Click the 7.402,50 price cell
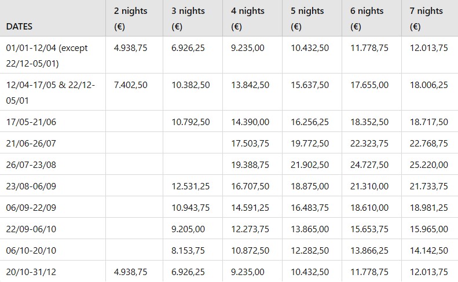The height and width of the screenshot is (282, 458). (131, 85)
